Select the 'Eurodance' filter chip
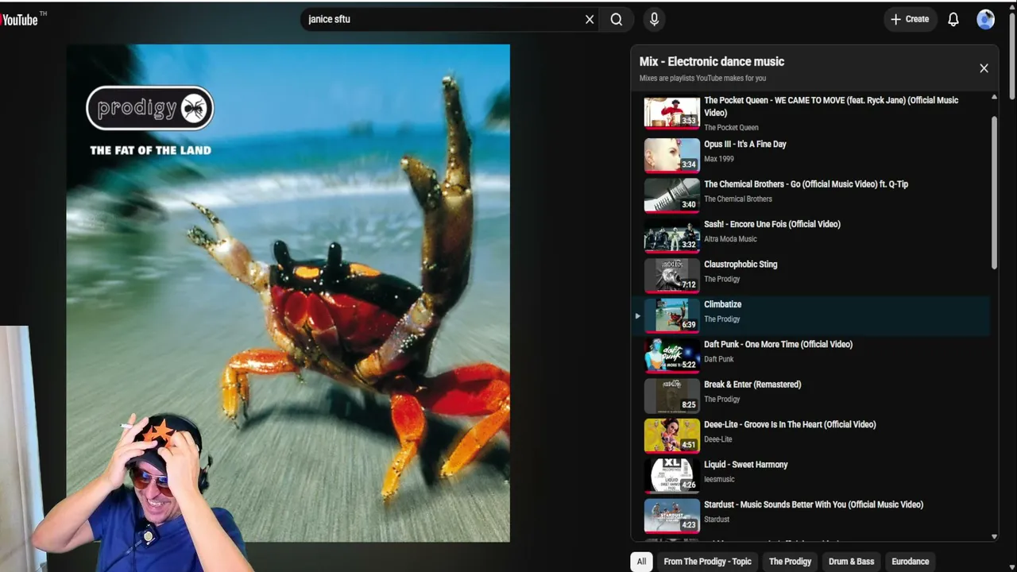The width and height of the screenshot is (1017, 572). pyautogui.click(x=911, y=562)
